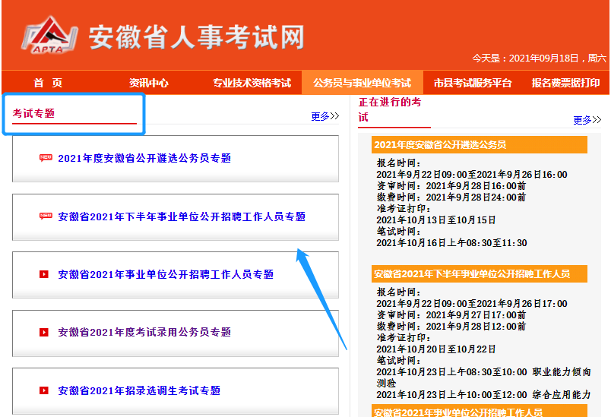Open 安徽省2021年下半年事业单位公开招聘工作人员专题 link
The width and height of the screenshot is (611, 417).
coord(182,216)
